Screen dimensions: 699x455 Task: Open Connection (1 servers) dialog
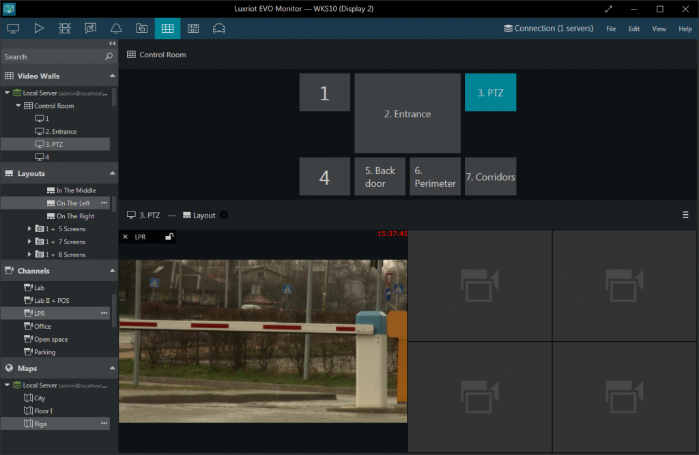pyautogui.click(x=548, y=29)
